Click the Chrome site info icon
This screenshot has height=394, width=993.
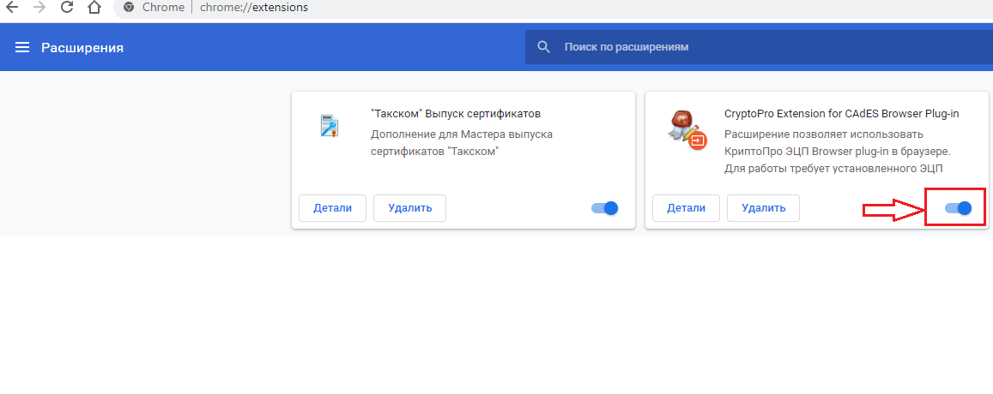(130, 8)
